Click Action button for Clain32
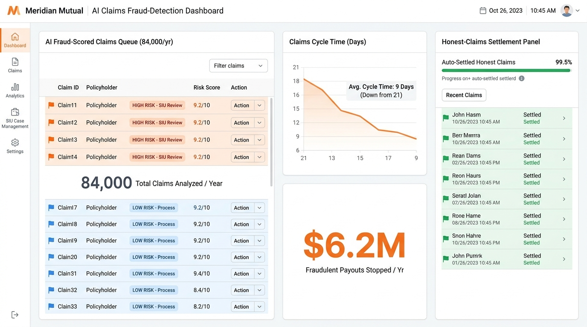587x327 pixels. 241,290
